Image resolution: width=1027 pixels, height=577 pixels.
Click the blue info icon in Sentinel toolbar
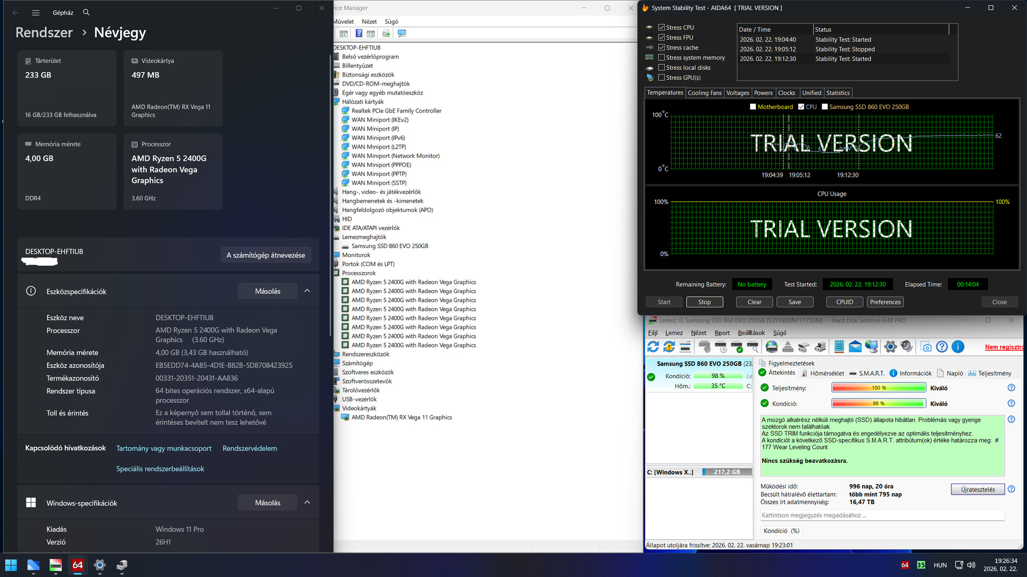(x=958, y=347)
